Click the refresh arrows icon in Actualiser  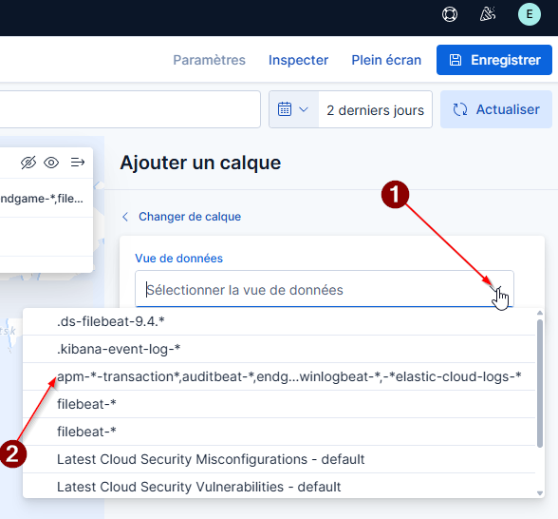pos(459,109)
